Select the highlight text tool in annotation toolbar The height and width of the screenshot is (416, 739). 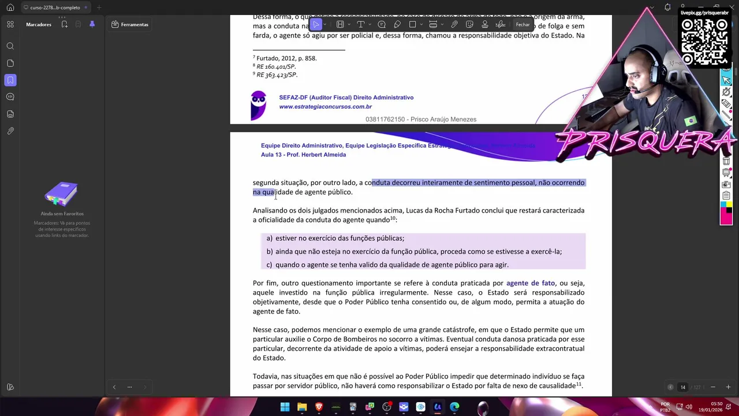click(340, 24)
